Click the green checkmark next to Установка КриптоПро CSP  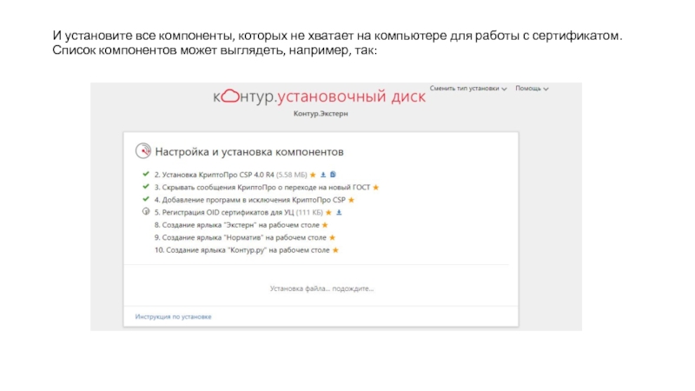pos(146,175)
